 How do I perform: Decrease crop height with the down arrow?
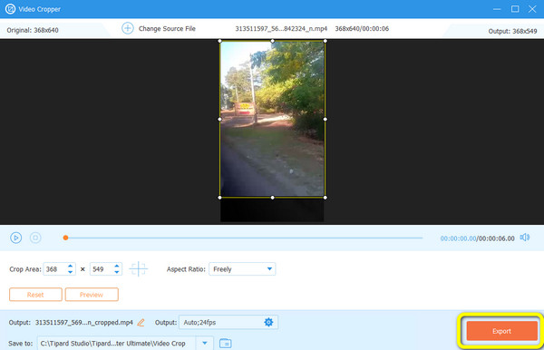117,272
